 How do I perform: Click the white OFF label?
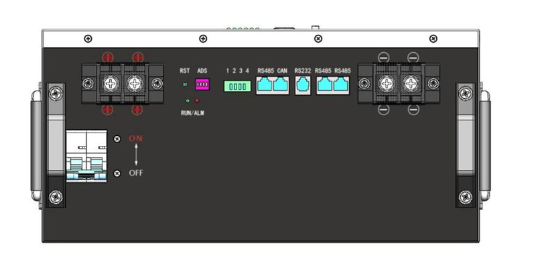[x=136, y=173]
